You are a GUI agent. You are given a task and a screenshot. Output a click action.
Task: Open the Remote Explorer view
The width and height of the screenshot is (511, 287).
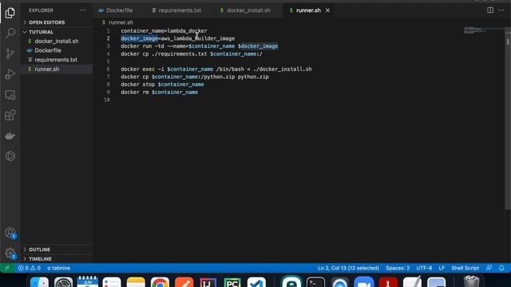point(10,95)
